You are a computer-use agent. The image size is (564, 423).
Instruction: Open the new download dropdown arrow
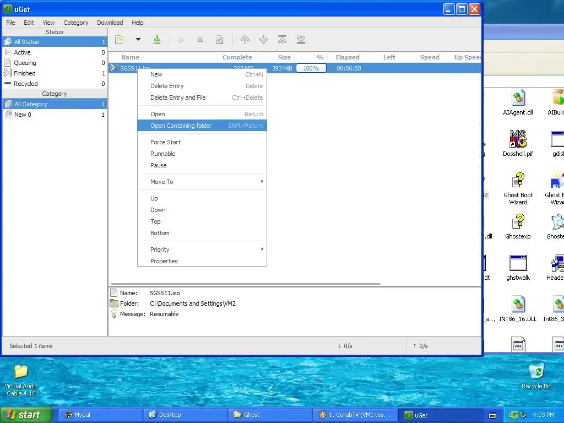pos(138,40)
